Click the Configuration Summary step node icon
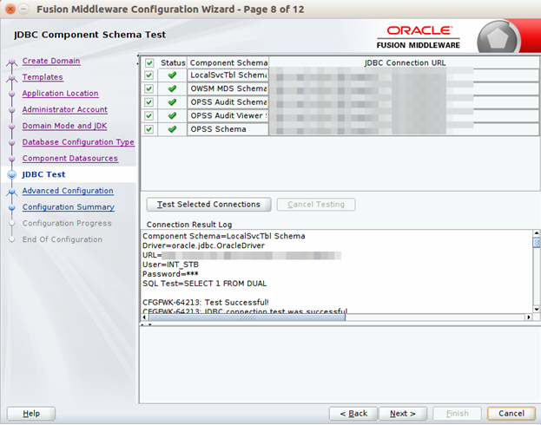Image resolution: width=541 pixels, height=425 pixels. click(12, 207)
